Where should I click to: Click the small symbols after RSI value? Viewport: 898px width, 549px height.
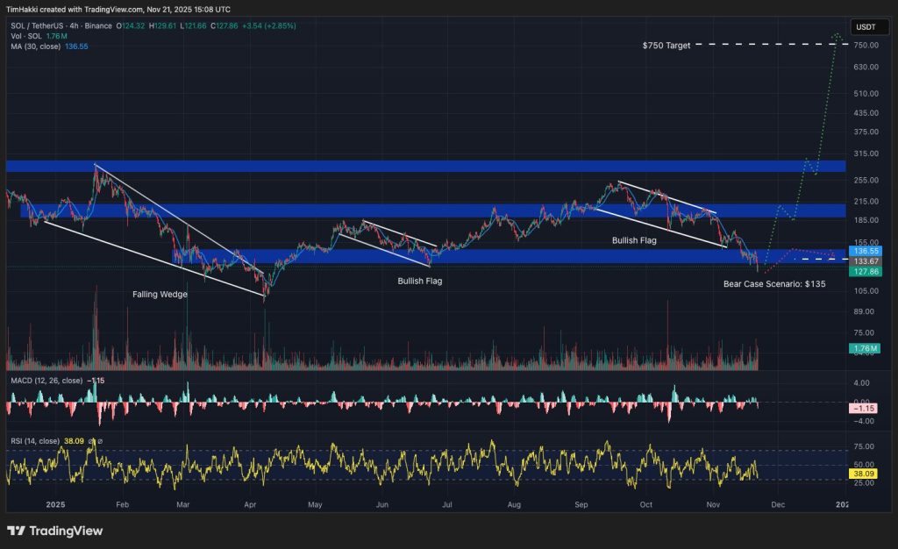(x=96, y=441)
